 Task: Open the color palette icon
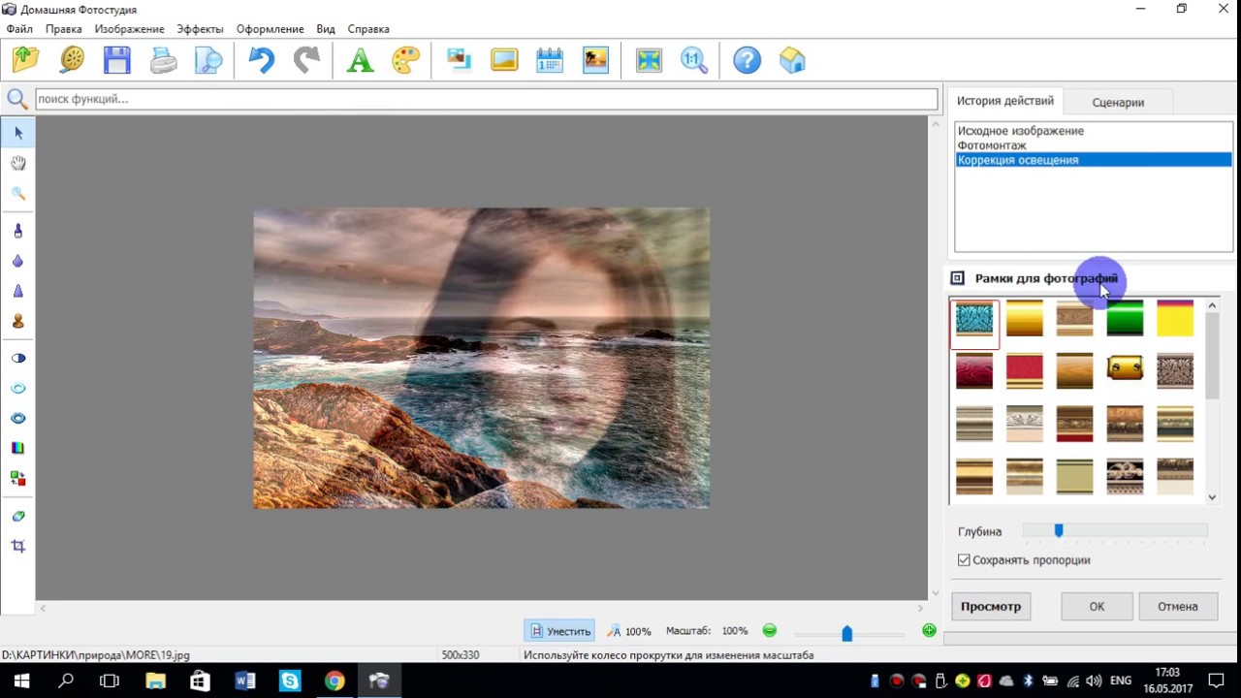pyautogui.click(x=405, y=60)
